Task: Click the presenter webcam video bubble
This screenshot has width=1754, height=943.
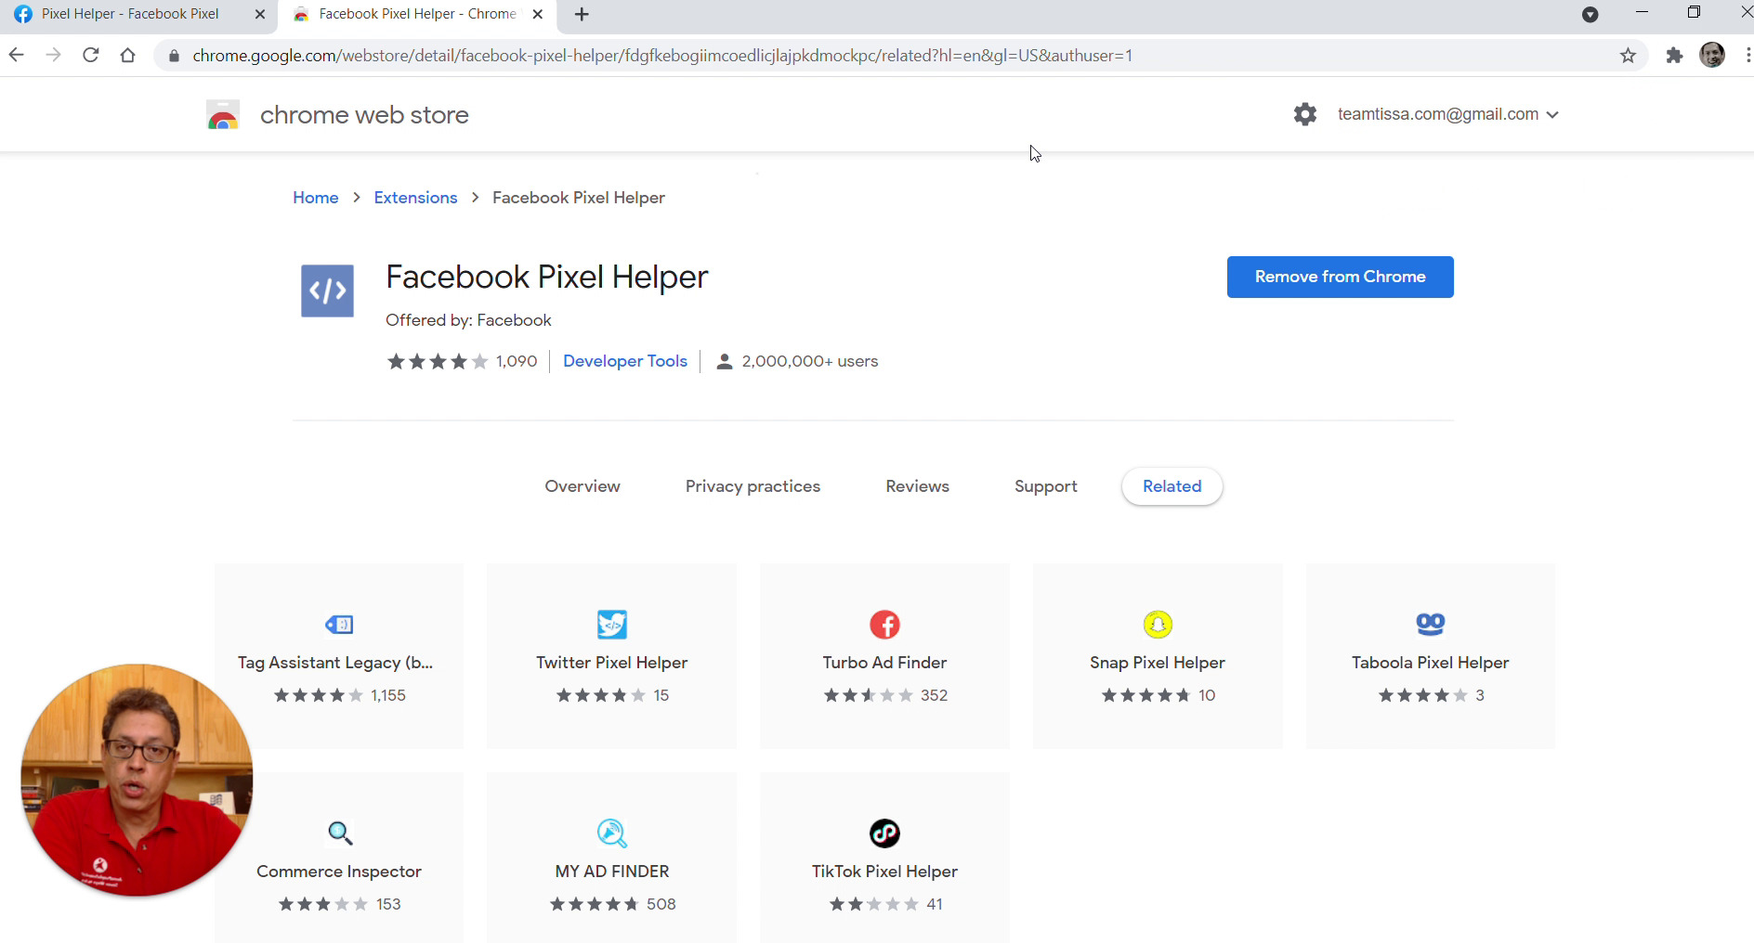Action: [137, 780]
